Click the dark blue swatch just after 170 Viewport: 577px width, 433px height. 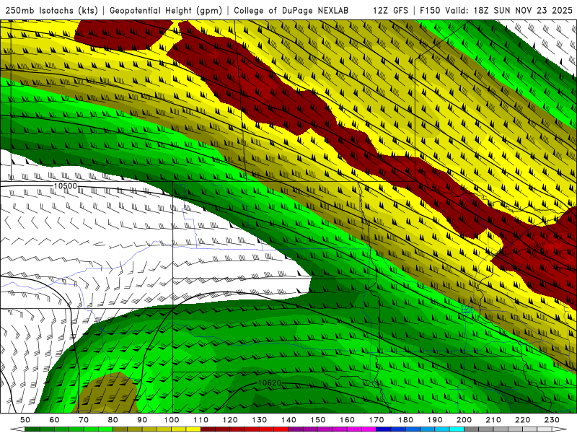pos(384,429)
